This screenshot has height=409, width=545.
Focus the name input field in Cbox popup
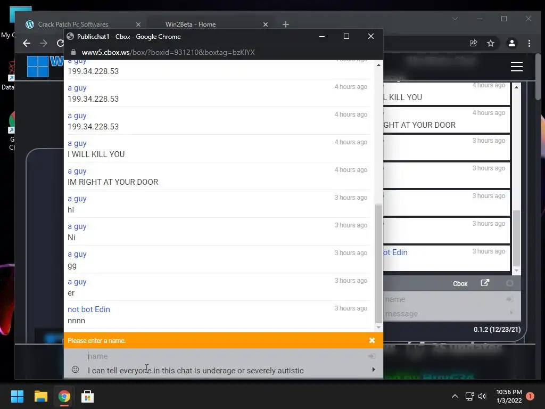click(226, 356)
